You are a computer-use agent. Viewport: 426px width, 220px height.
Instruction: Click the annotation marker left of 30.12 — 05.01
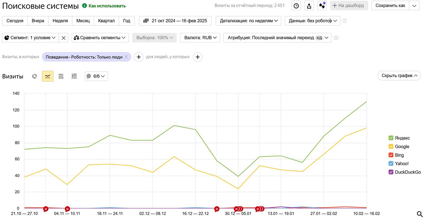217,209
